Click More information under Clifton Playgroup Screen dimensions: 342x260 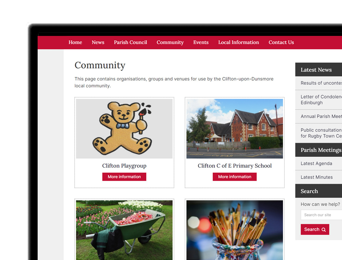[x=124, y=177]
